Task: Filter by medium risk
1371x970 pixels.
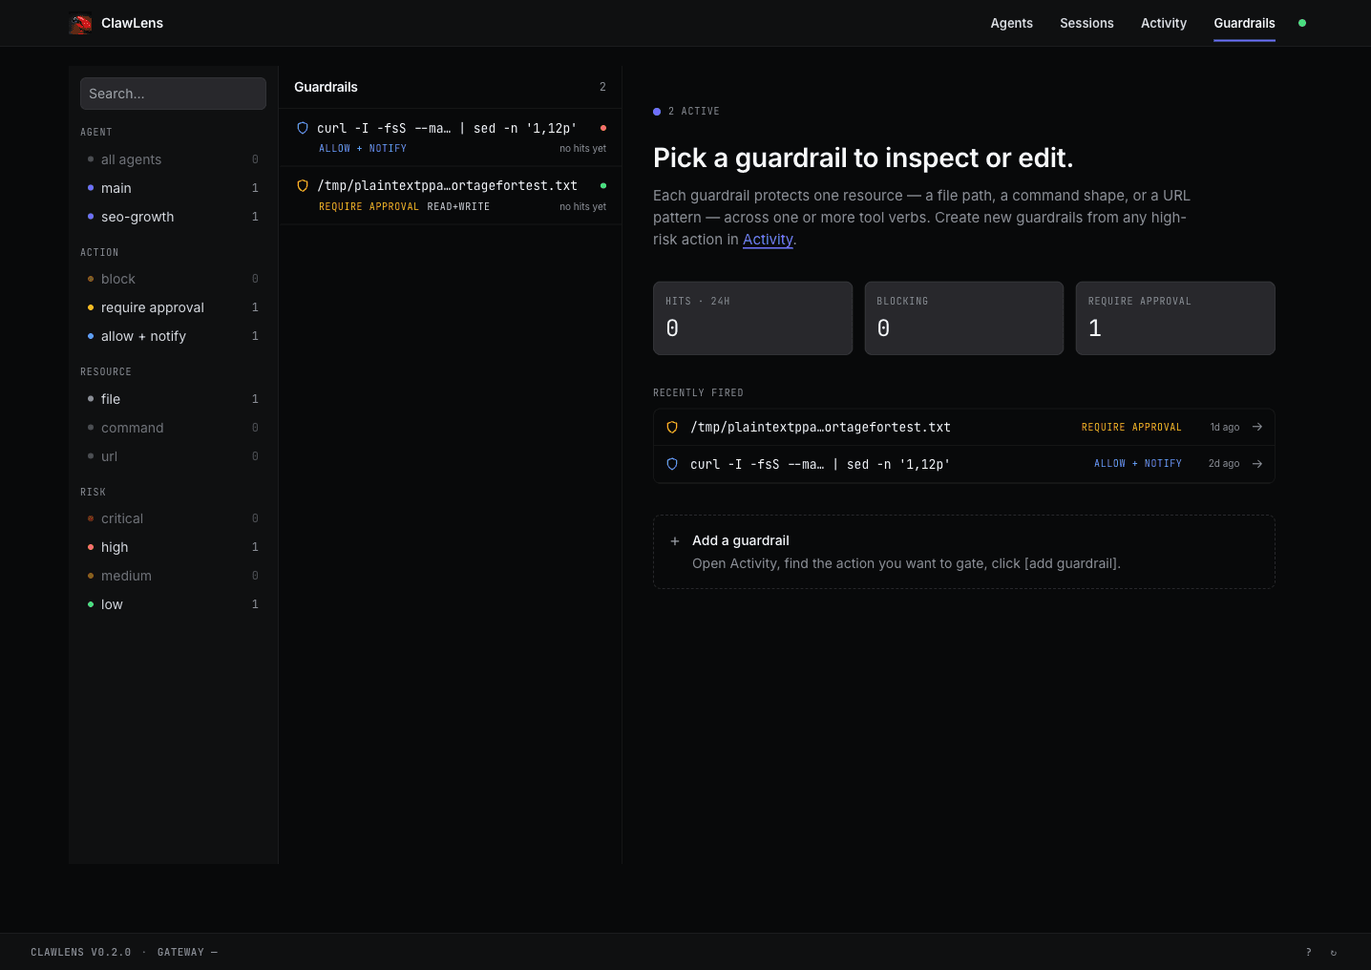Action: click(x=173, y=576)
